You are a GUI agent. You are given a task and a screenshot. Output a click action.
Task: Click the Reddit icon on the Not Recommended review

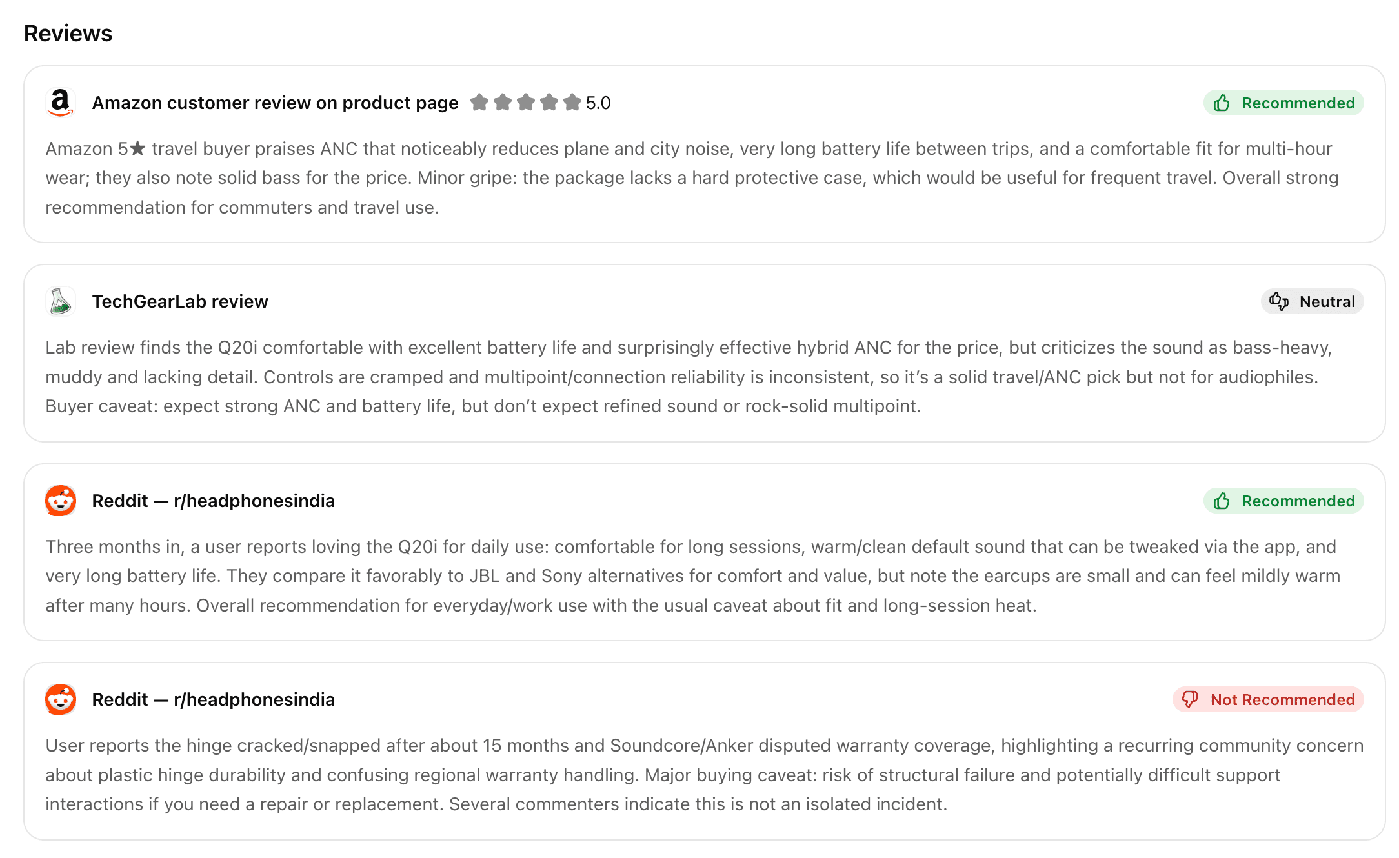[60, 699]
